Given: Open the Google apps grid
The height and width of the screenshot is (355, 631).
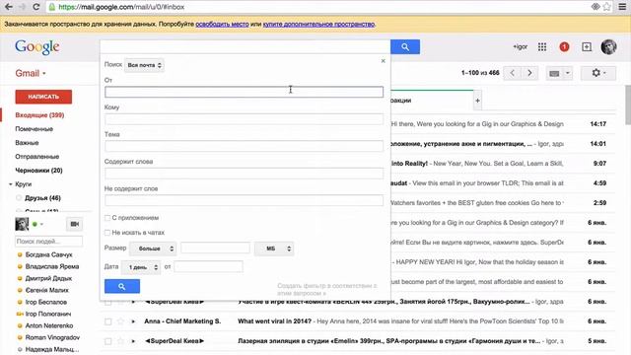Looking at the screenshot, I should (x=542, y=47).
